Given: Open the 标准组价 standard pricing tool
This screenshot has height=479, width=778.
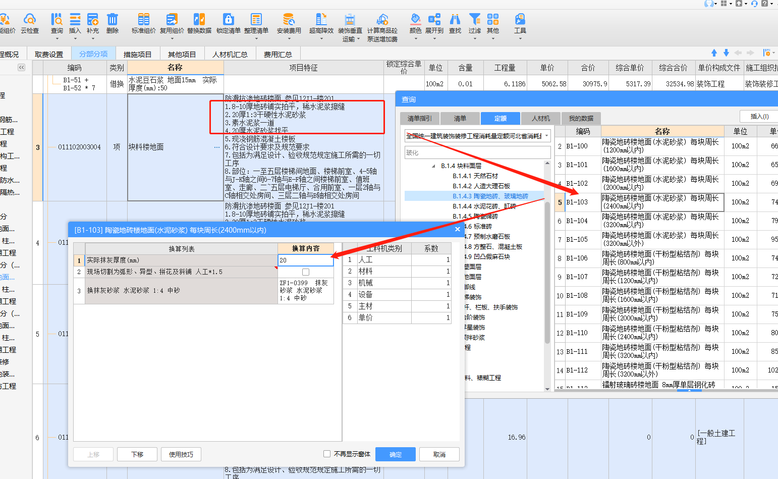Looking at the screenshot, I should tap(144, 24).
